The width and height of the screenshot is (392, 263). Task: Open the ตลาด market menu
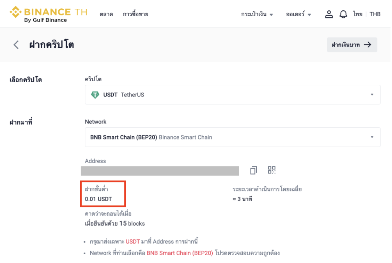(x=106, y=14)
